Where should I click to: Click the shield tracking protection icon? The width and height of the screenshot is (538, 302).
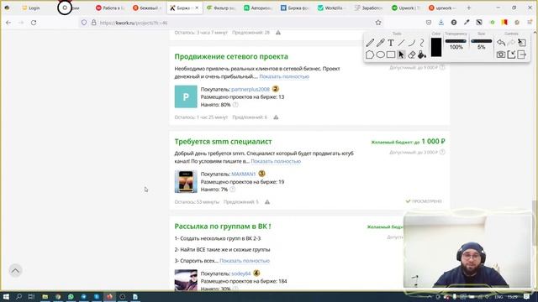click(84, 23)
